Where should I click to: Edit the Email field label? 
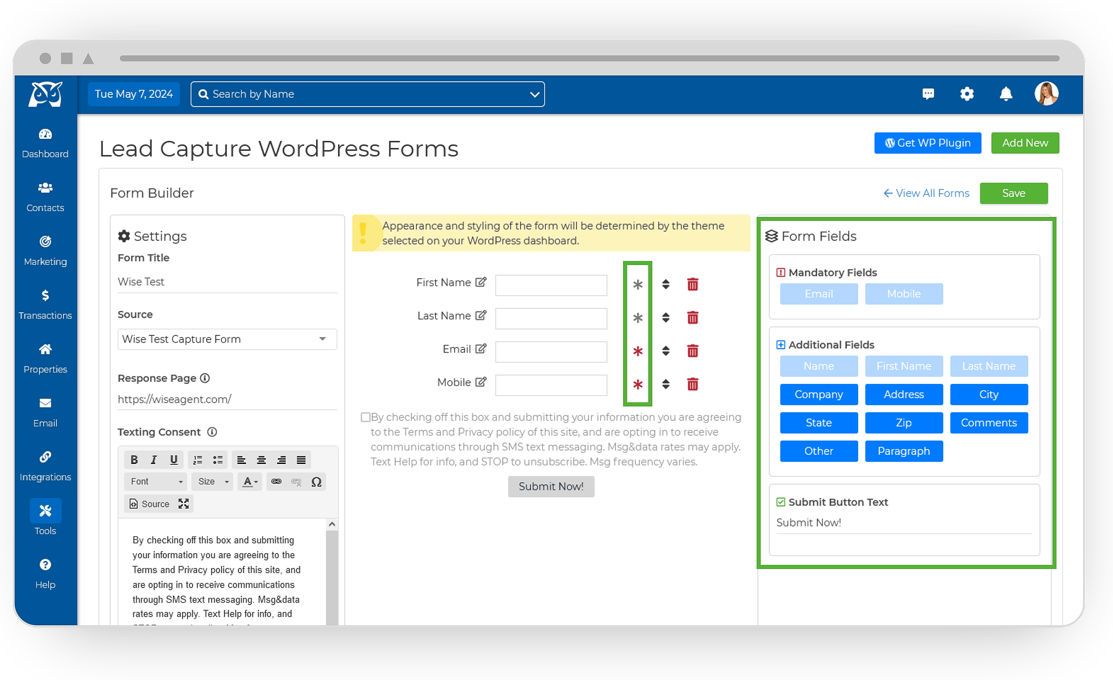tap(480, 348)
